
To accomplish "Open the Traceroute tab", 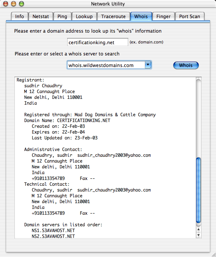I will click(x=113, y=16).
